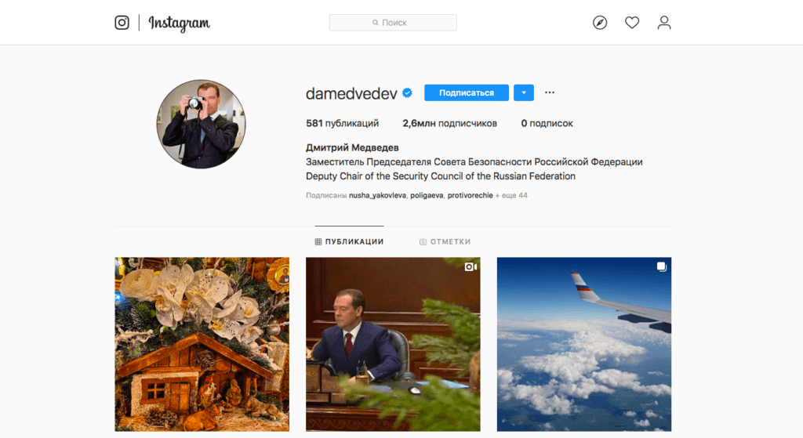Click the video camera icon on middle post
The height and width of the screenshot is (438, 803).
[x=471, y=266]
